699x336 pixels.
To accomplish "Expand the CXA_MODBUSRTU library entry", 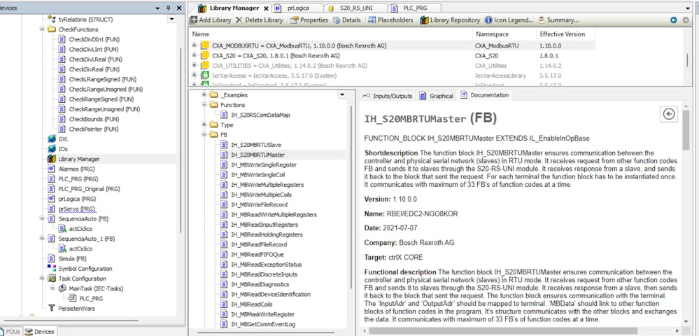I will 195,45.
